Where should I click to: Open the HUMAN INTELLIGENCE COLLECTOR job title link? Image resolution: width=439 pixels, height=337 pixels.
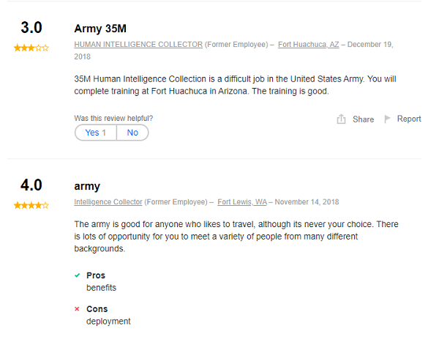point(138,45)
